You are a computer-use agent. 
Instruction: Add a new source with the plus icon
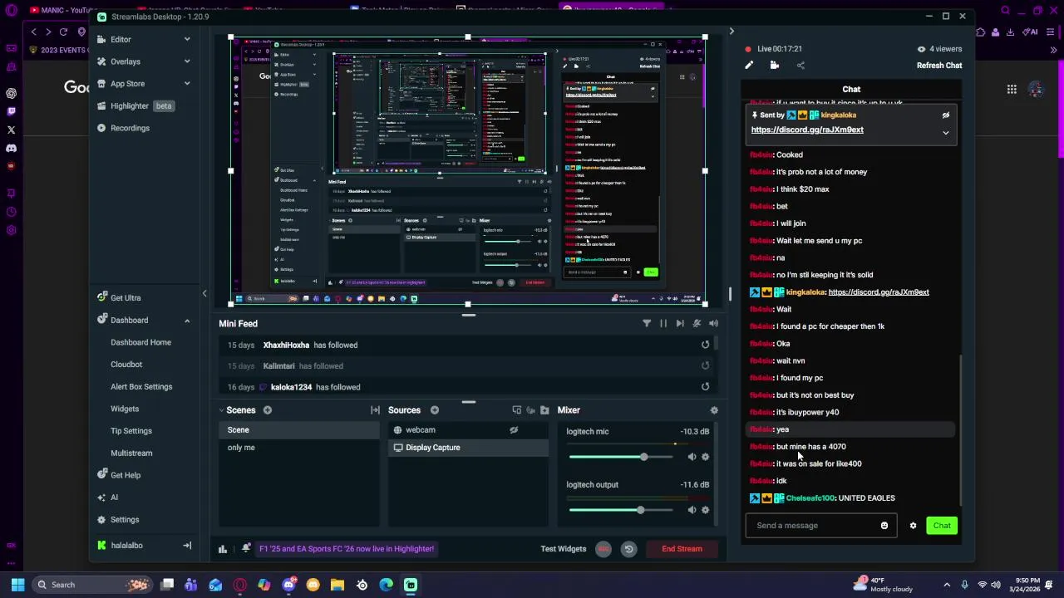(x=434, y=410)
